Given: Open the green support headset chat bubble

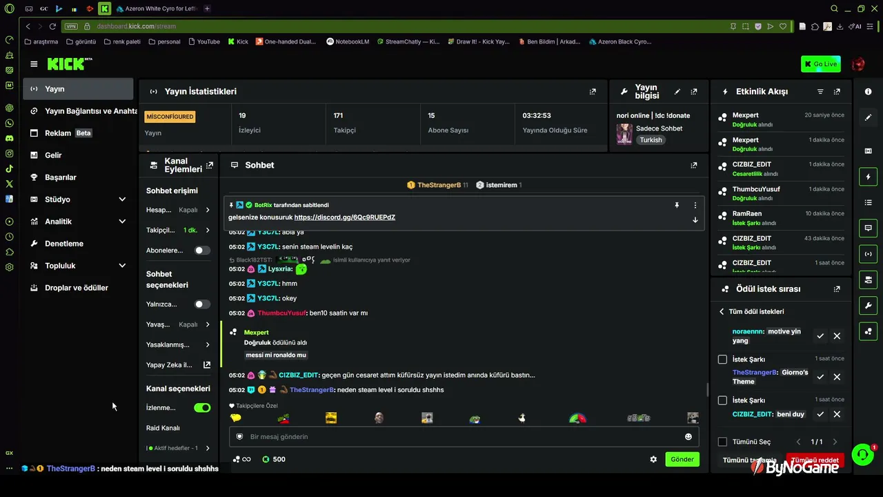Looking at the screenshot, I should click(x=862, y=454).
